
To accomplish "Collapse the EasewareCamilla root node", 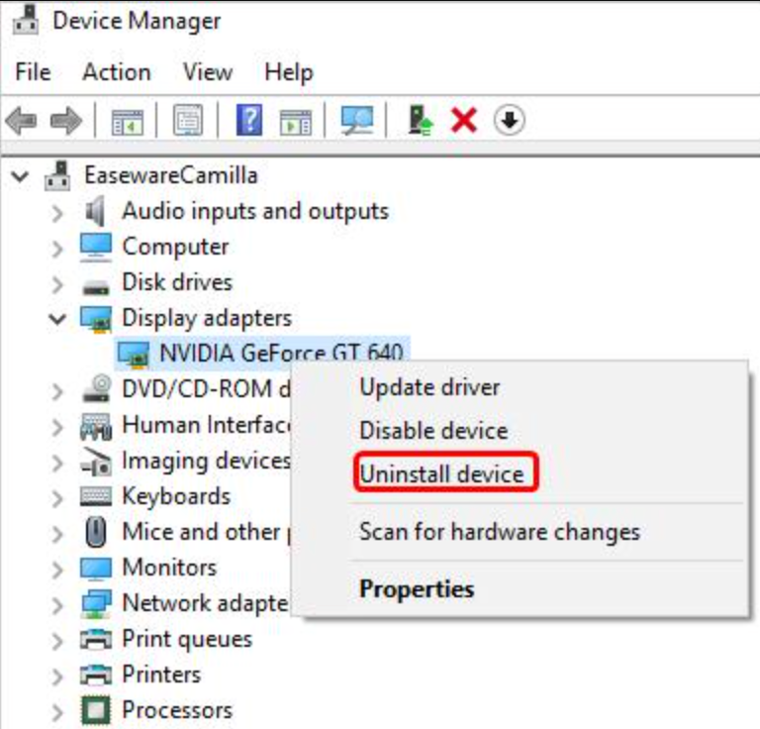I will [20, 175].
